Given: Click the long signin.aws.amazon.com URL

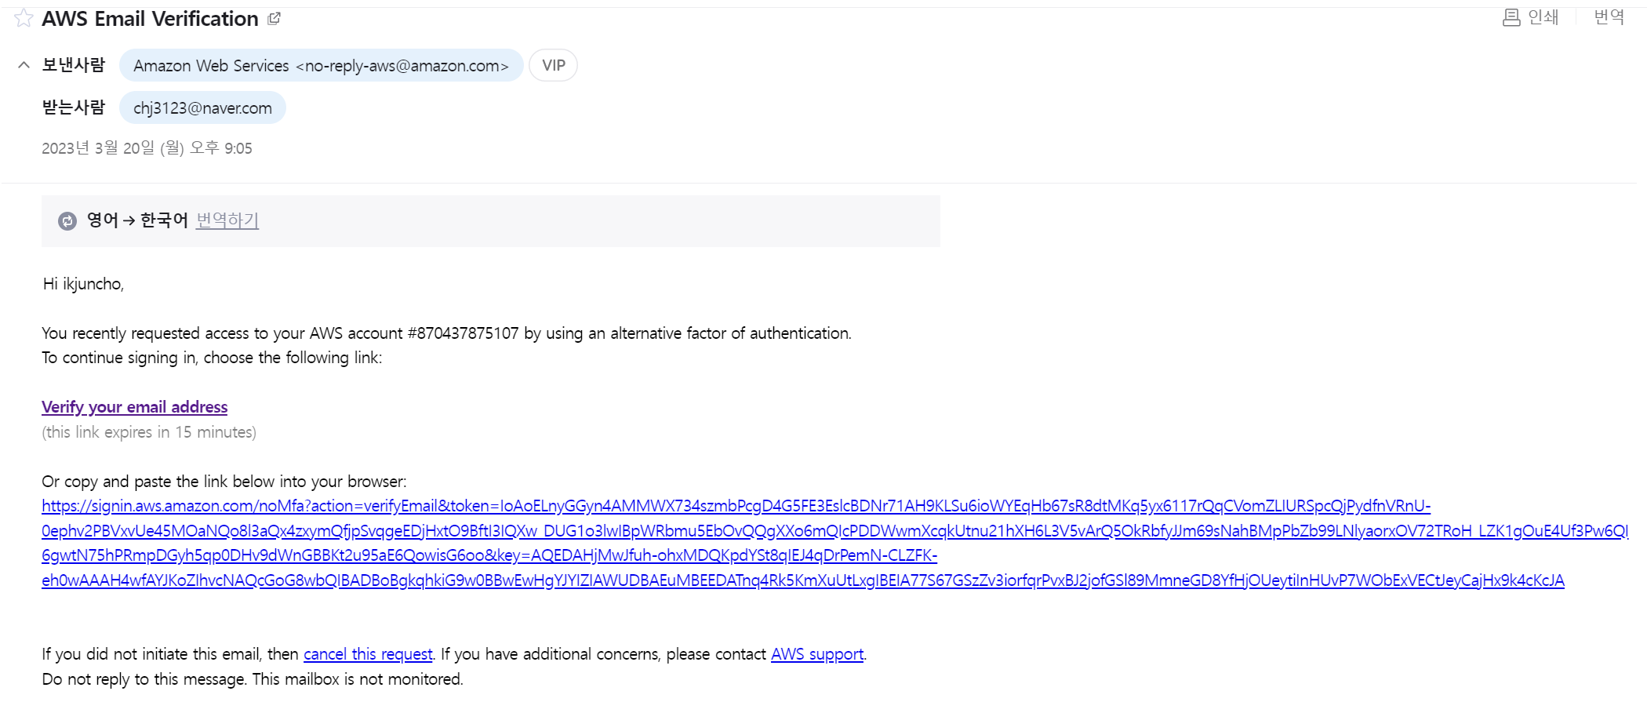Looking at the screenshot, I should click(x=835, y=544).
